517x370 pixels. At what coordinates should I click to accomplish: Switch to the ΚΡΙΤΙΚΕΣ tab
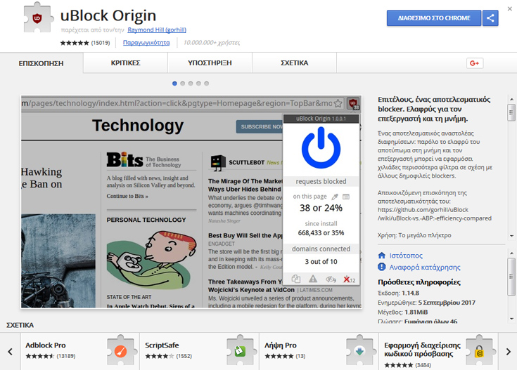(x=125, y=63)
